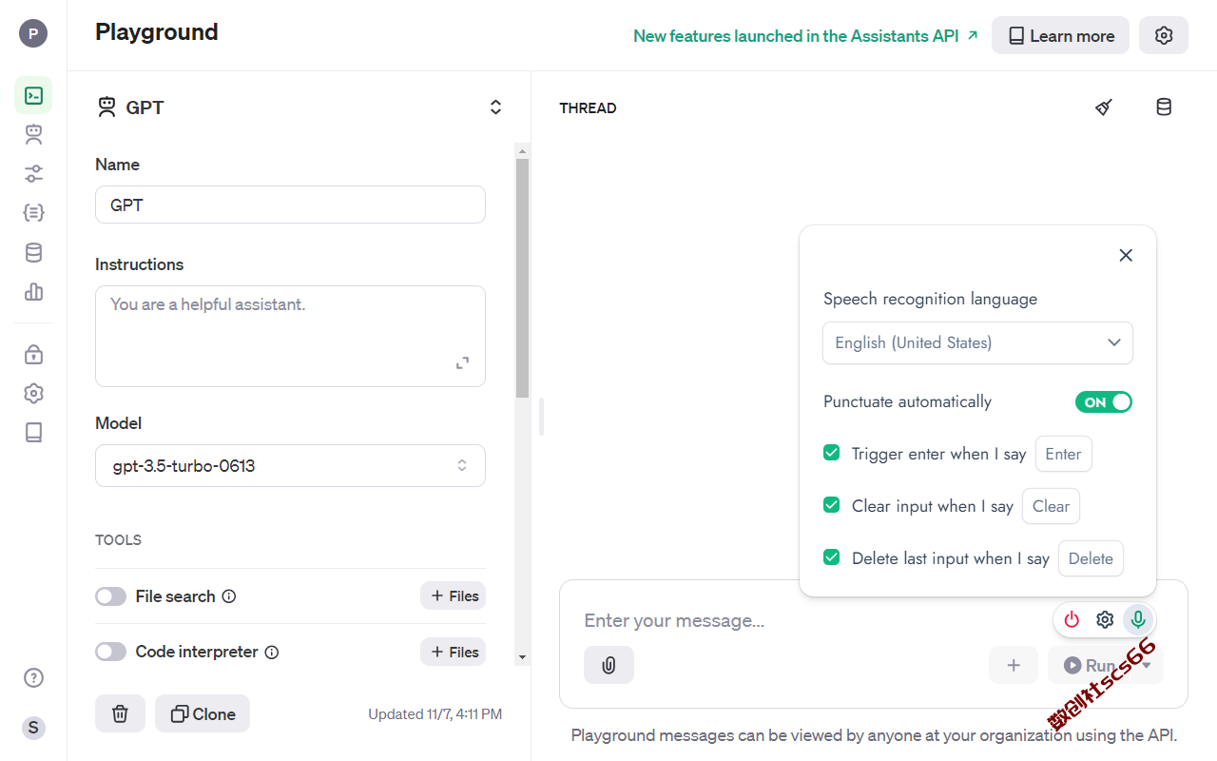Edit the Delete trigger word field
1217x761 pixels.
[1091, 558]
